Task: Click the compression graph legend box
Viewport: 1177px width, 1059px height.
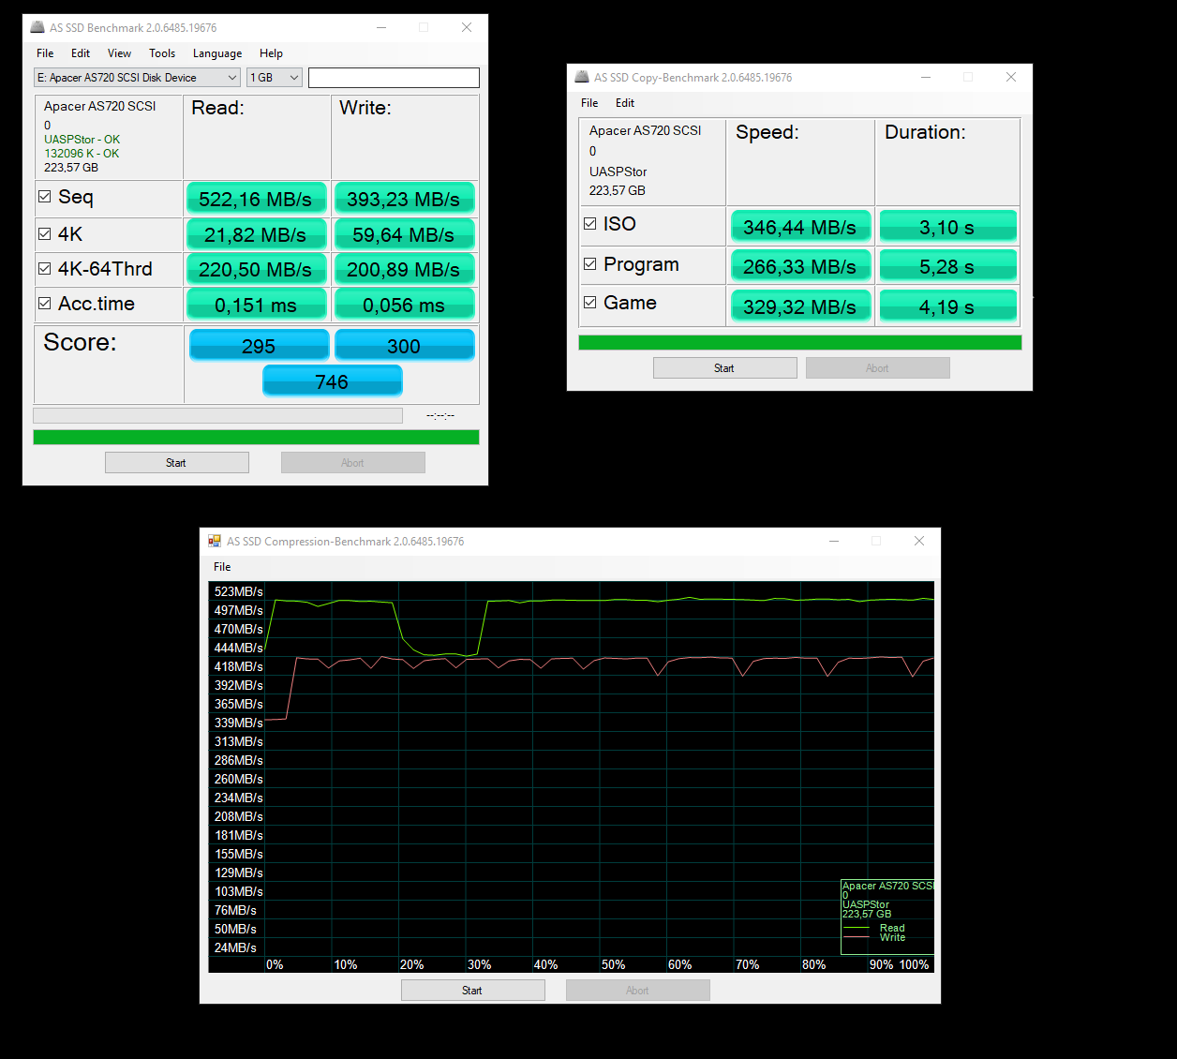Action: click(887, 917)
